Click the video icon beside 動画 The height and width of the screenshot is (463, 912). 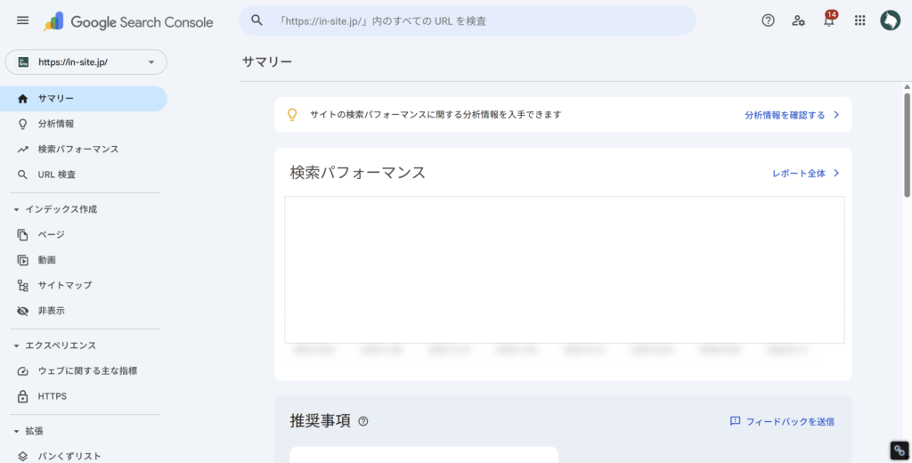click(22, 260)
